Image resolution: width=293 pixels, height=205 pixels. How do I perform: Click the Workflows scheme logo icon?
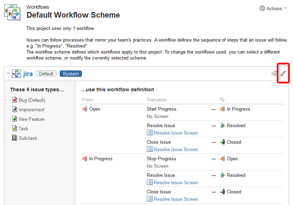click(x=12, y=12)
